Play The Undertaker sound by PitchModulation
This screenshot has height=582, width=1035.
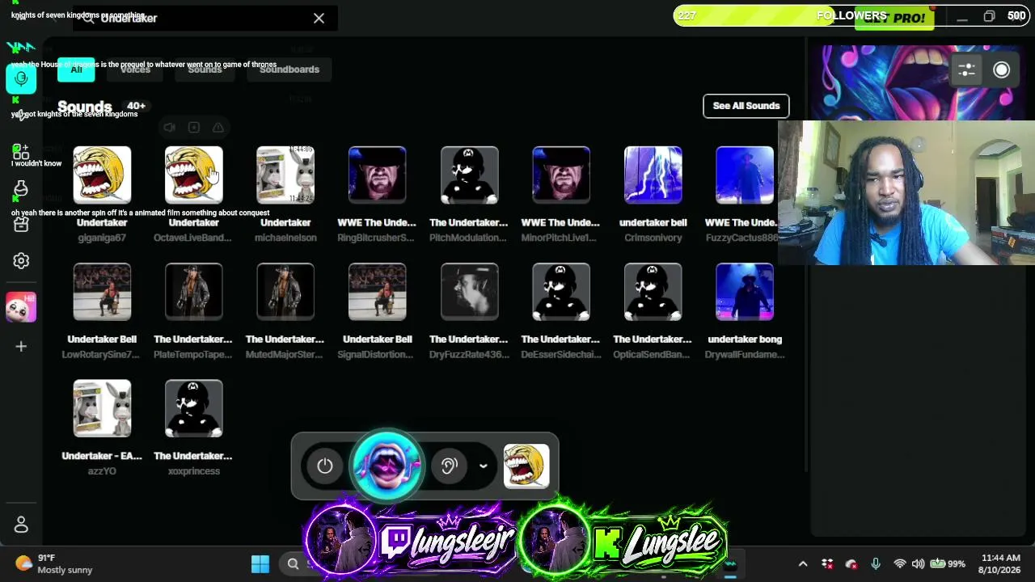(470, 175)
